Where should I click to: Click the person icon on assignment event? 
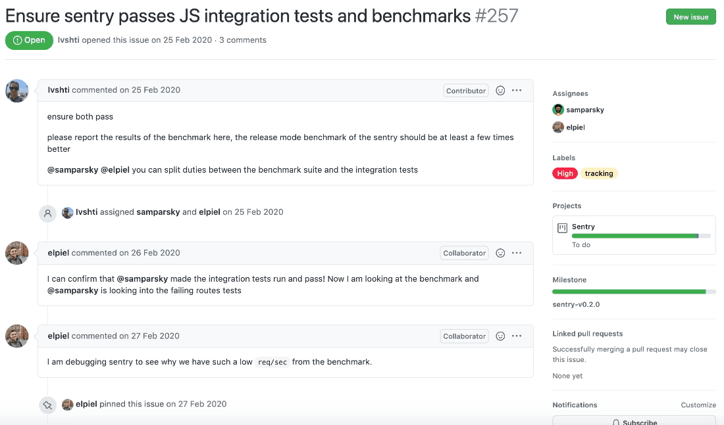[47, 213]
